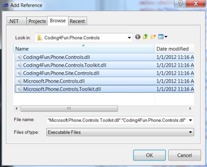Select Microsoft.Phone.Controls.dll file name
207x167 pixels.
(54, 81)
